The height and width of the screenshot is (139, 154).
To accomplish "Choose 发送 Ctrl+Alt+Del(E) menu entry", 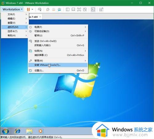I will 58,41.
